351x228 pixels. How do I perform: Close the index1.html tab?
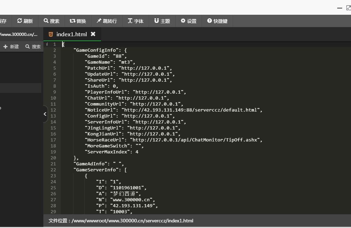point(93,34)
